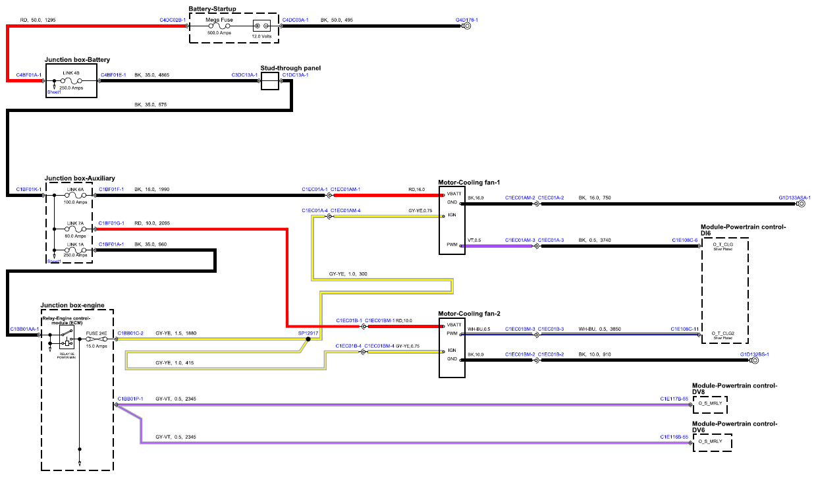Select the O_S_MRLY box of Module-Powertrain control-DV6
The width and height of the screenshot is (816, 477).
(x=713, y=442)
